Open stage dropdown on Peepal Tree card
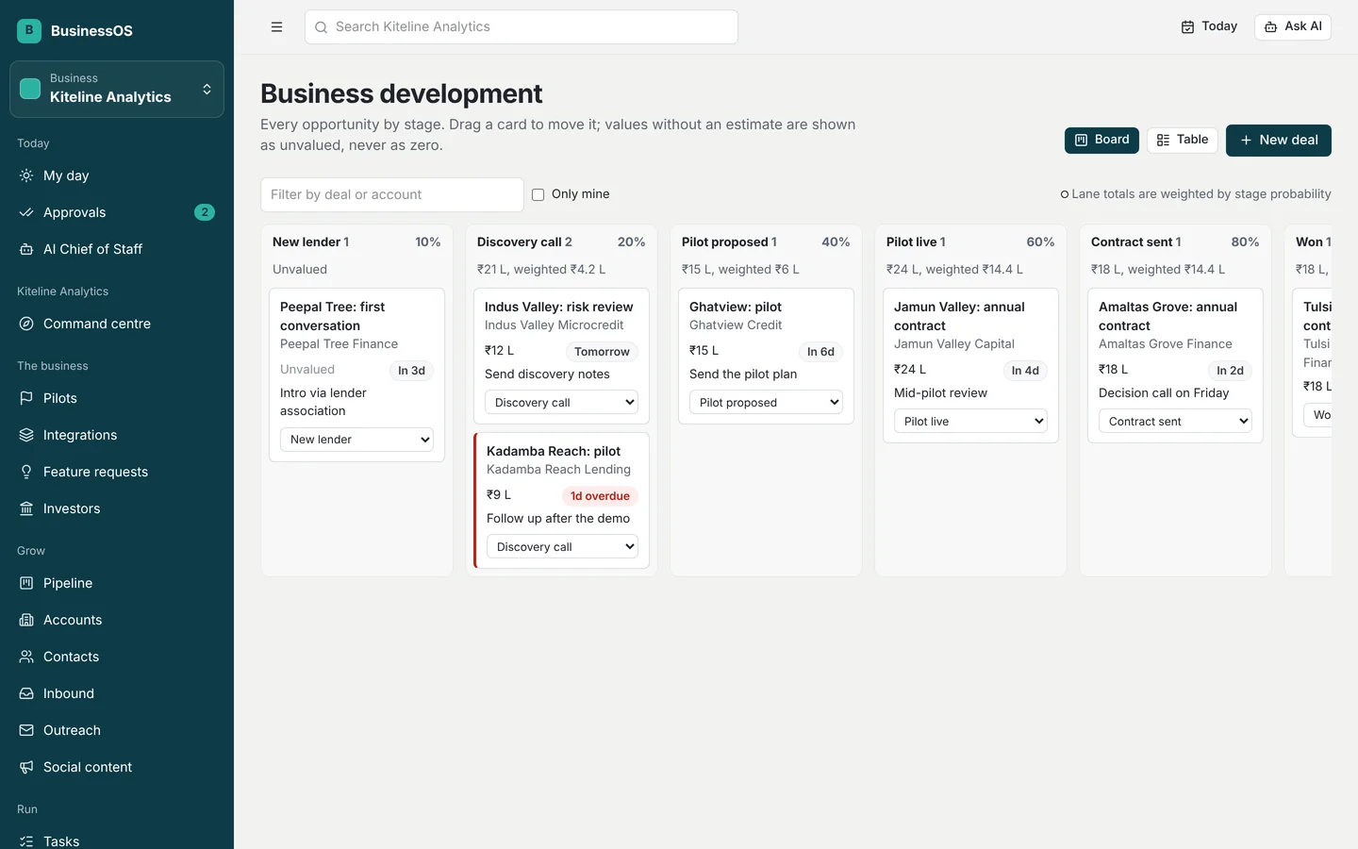 pyautogui.click(x=356, y=440)
